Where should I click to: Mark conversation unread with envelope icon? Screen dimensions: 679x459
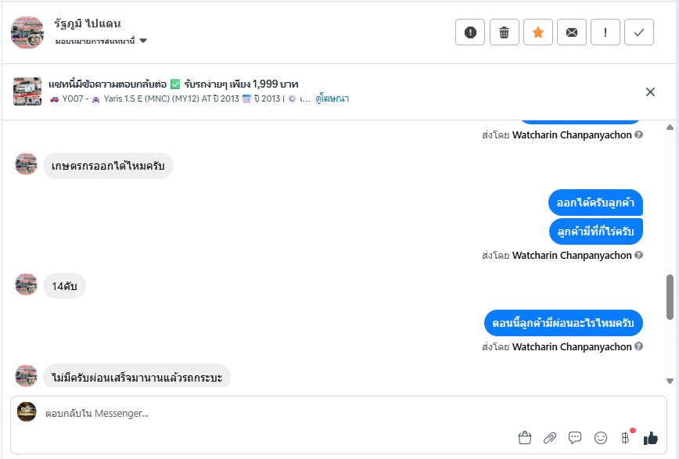(x=572, y=32)
